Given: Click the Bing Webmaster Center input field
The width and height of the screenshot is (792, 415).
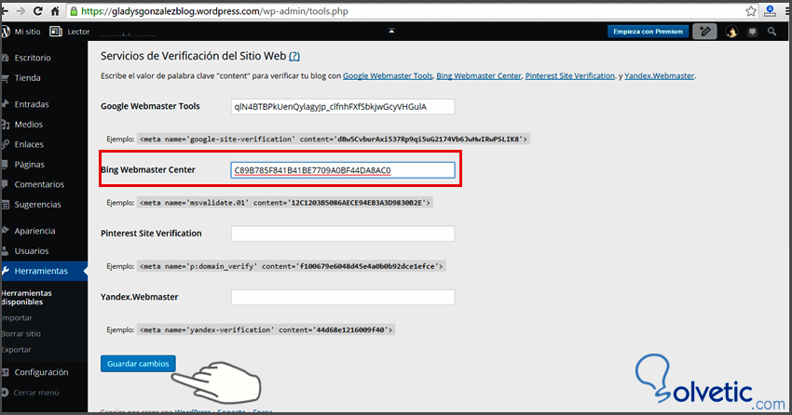Looking at the screenshot, I should point(343,170).
